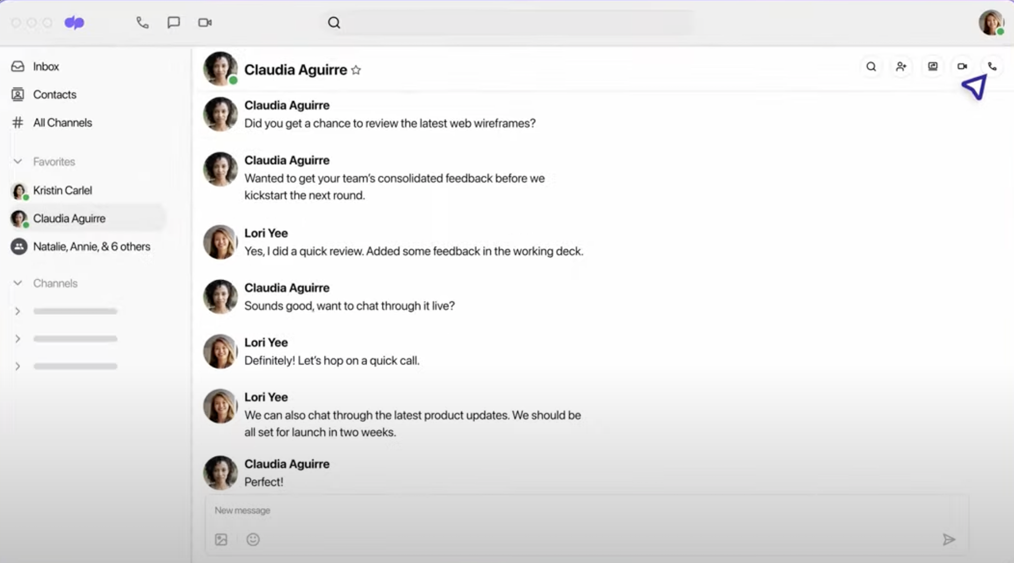1014x563 pixels.
Task: Click message 'Definitely! Let's hop on a quick call.'
Action: tap(332, 361)
